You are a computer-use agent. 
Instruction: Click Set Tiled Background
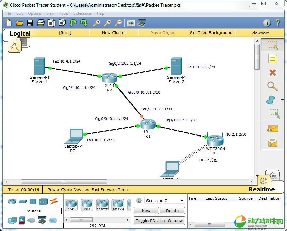(x=211, y=33)
